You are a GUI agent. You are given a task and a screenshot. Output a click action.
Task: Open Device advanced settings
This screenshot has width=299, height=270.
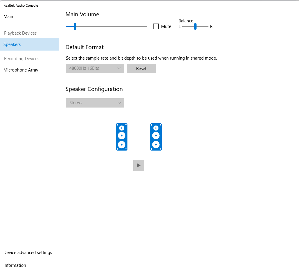[x=28, y=253]
